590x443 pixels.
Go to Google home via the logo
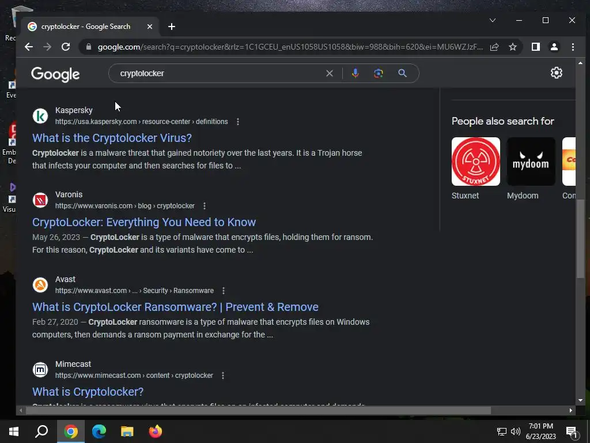(55, 74)
